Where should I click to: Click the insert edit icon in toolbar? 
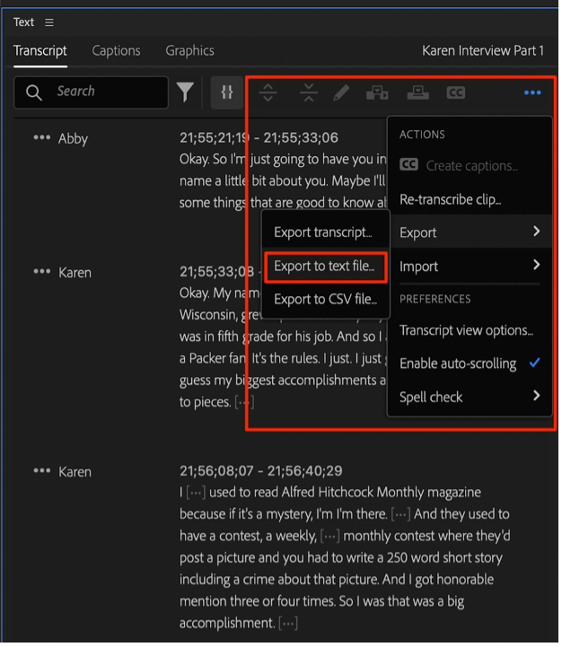pyautogui.click(x=376, y=92)
